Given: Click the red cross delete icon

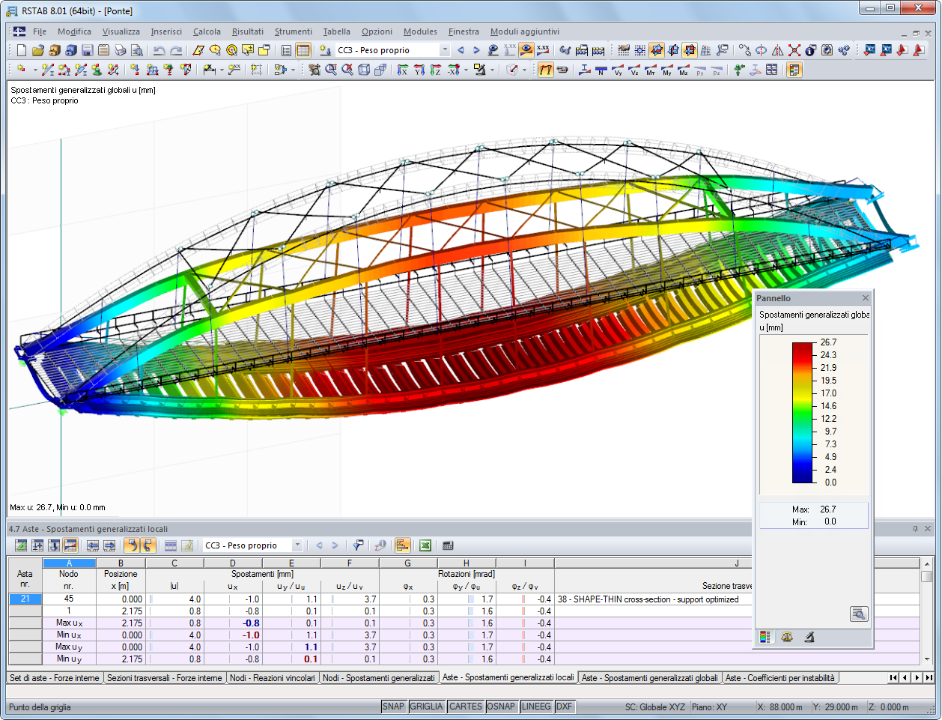Looking at the screenshot, I should 794,50.
